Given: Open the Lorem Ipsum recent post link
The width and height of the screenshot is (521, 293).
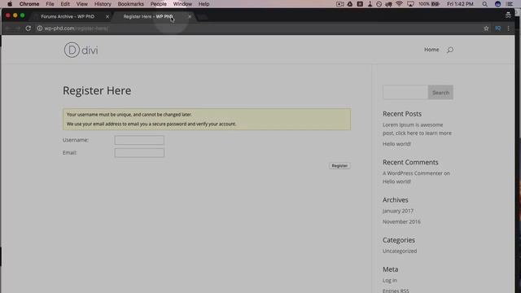Looking at the screenshot, I should (x=417, y=129).
